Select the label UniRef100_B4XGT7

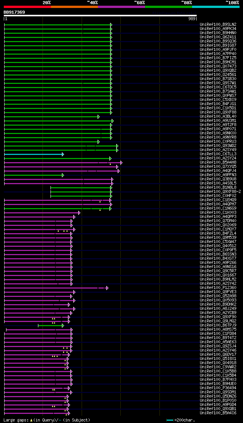[218, 259]
